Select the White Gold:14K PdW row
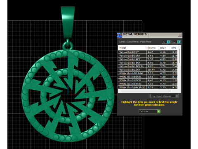 point(148,87)
